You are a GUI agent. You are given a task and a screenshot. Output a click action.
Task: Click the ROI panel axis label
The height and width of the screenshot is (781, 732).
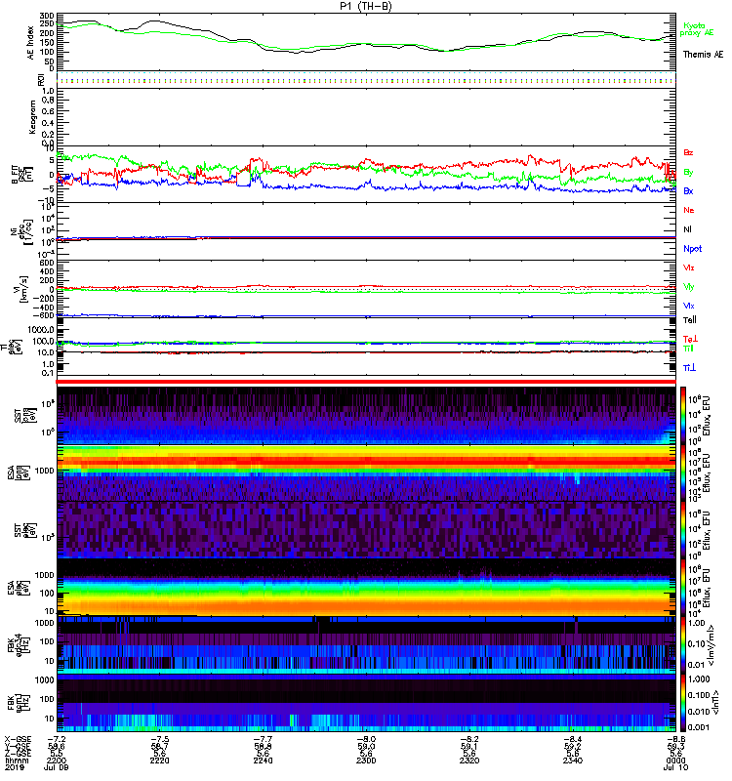[x=41, y=80]
